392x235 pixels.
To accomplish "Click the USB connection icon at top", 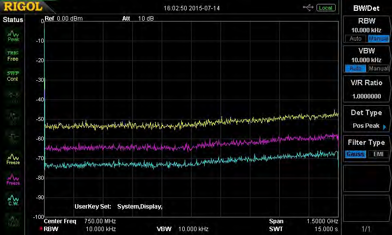I will pos(308,8).
